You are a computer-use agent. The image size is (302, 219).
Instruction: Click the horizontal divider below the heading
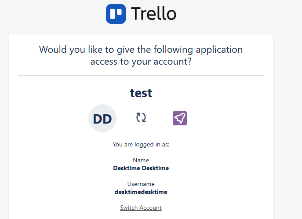[141, 76]
